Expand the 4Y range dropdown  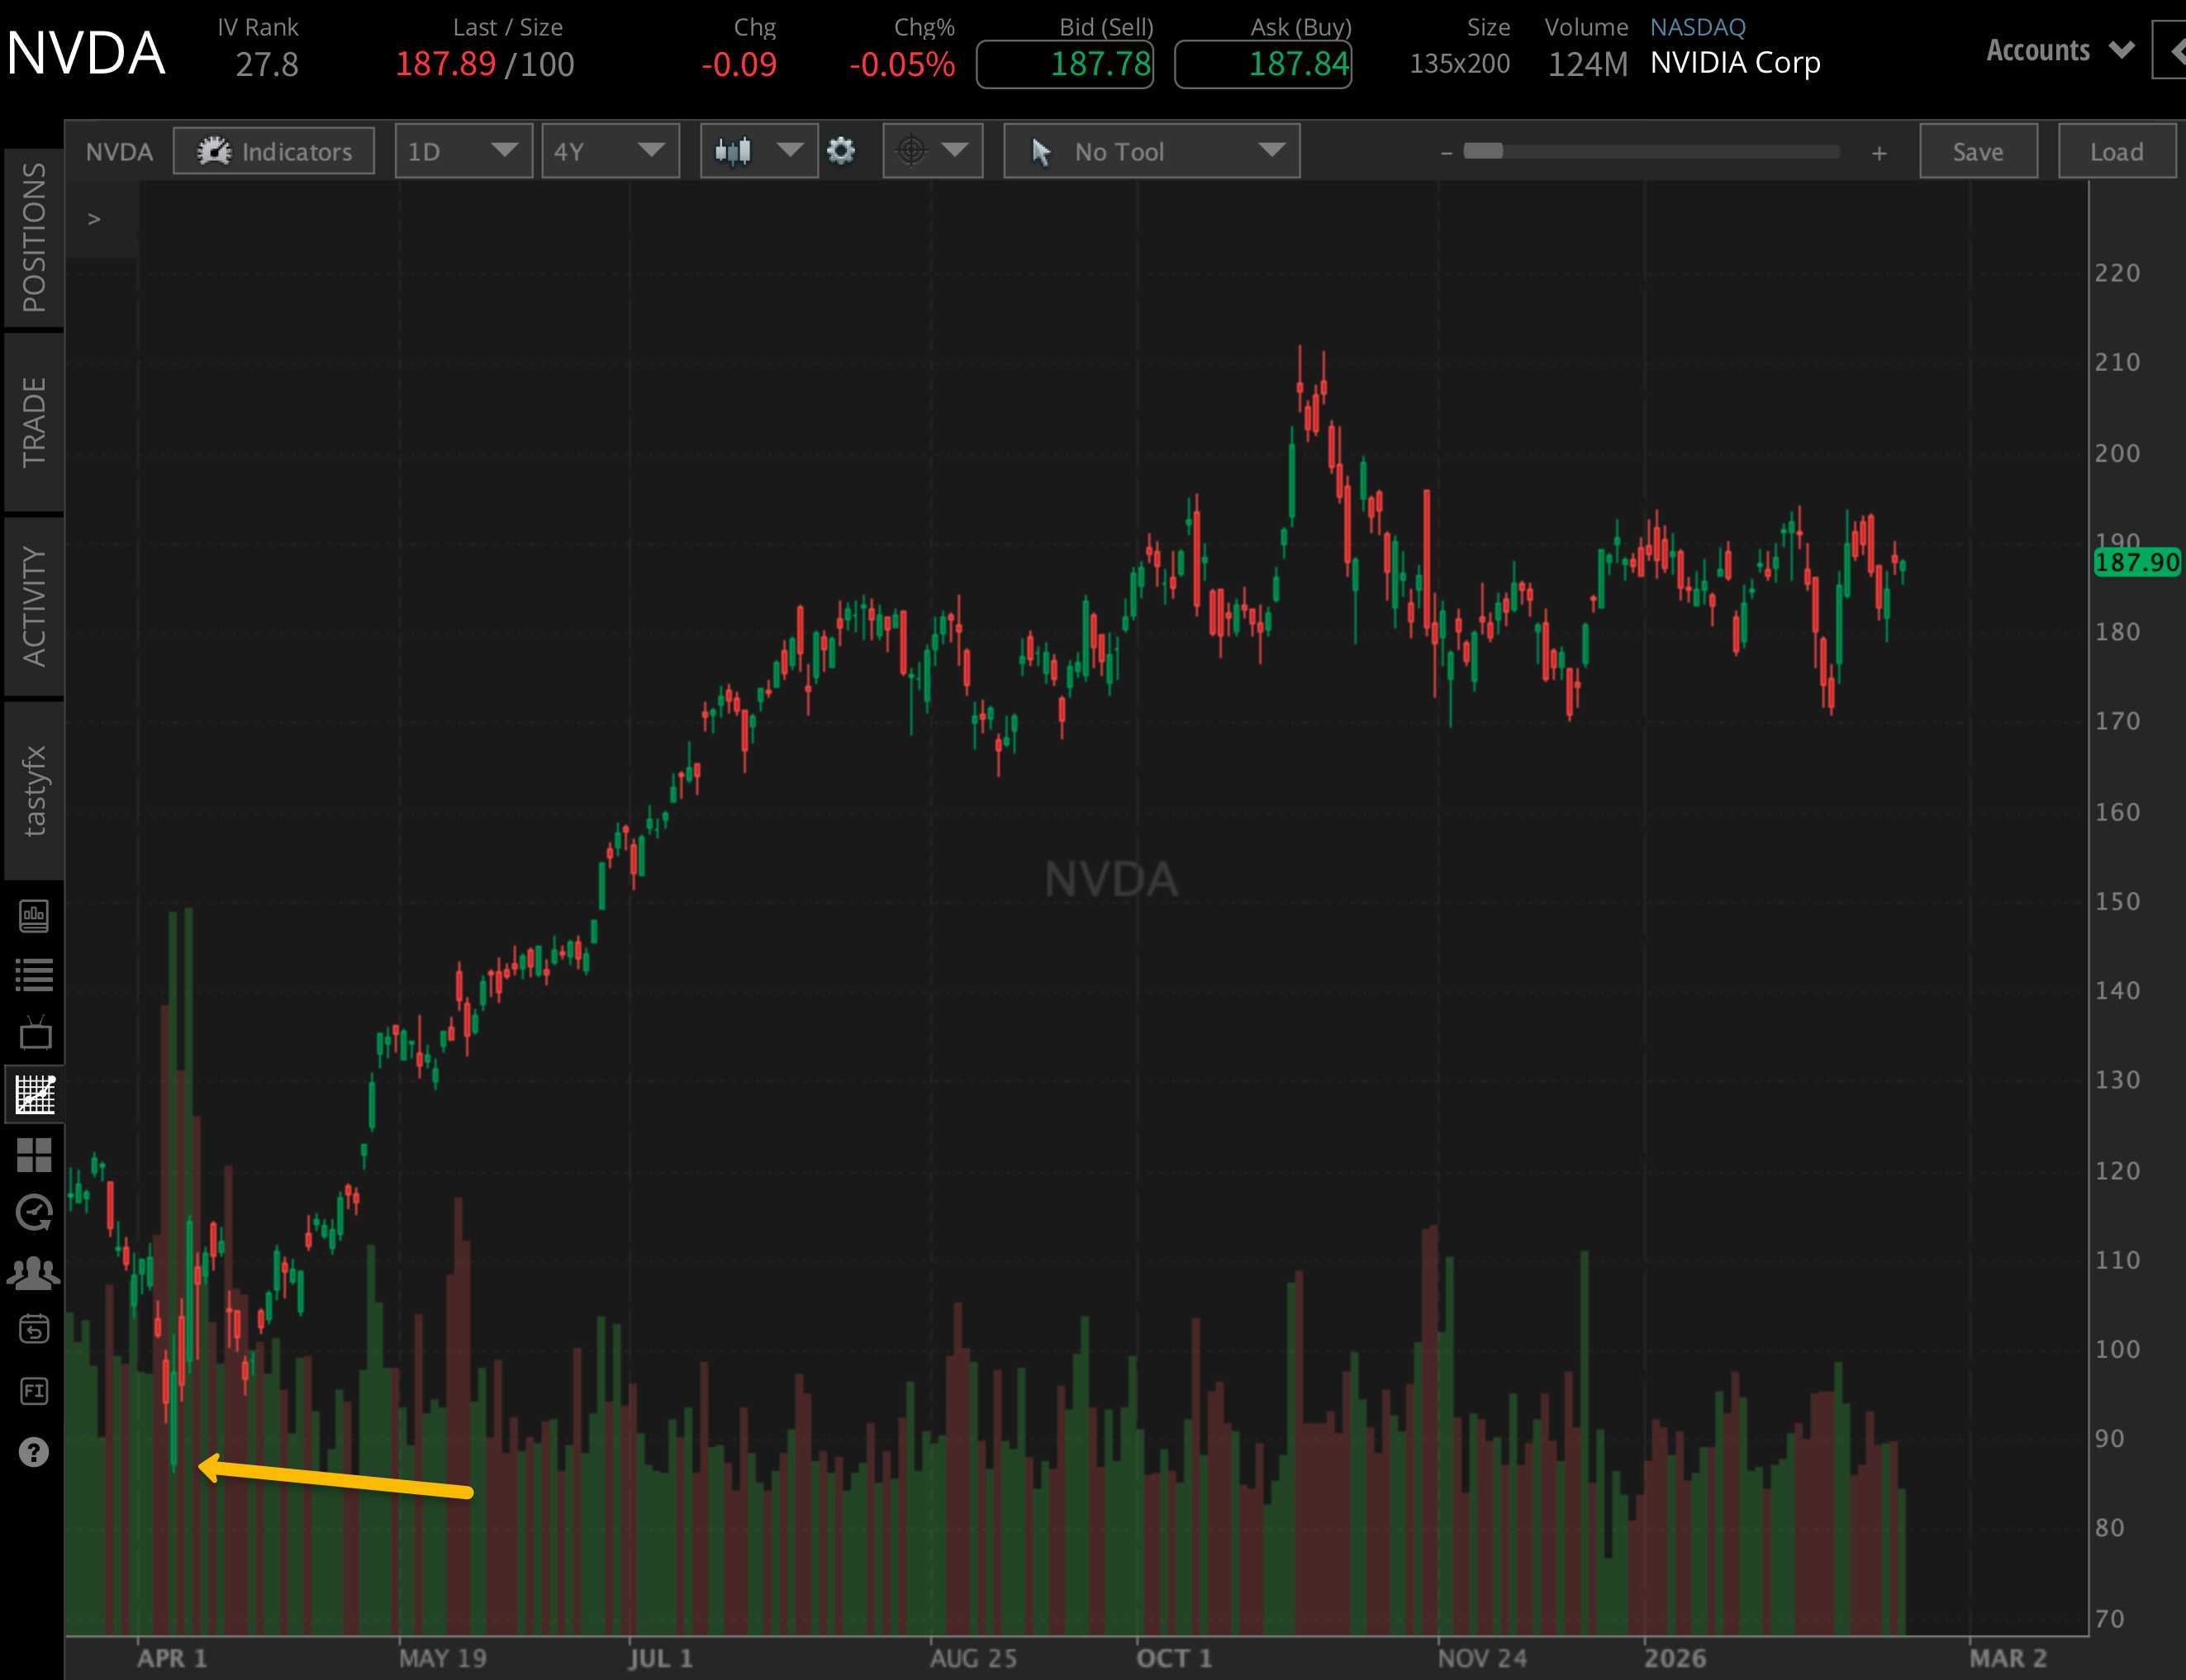pos(610,151)
